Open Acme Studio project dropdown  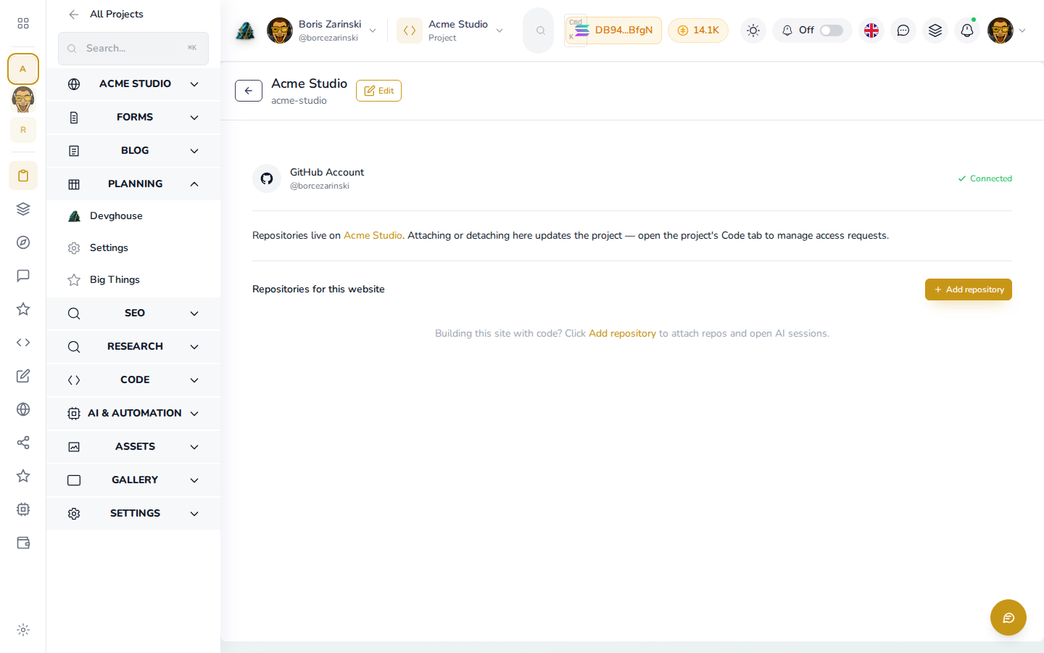click(x=451, y=30)
